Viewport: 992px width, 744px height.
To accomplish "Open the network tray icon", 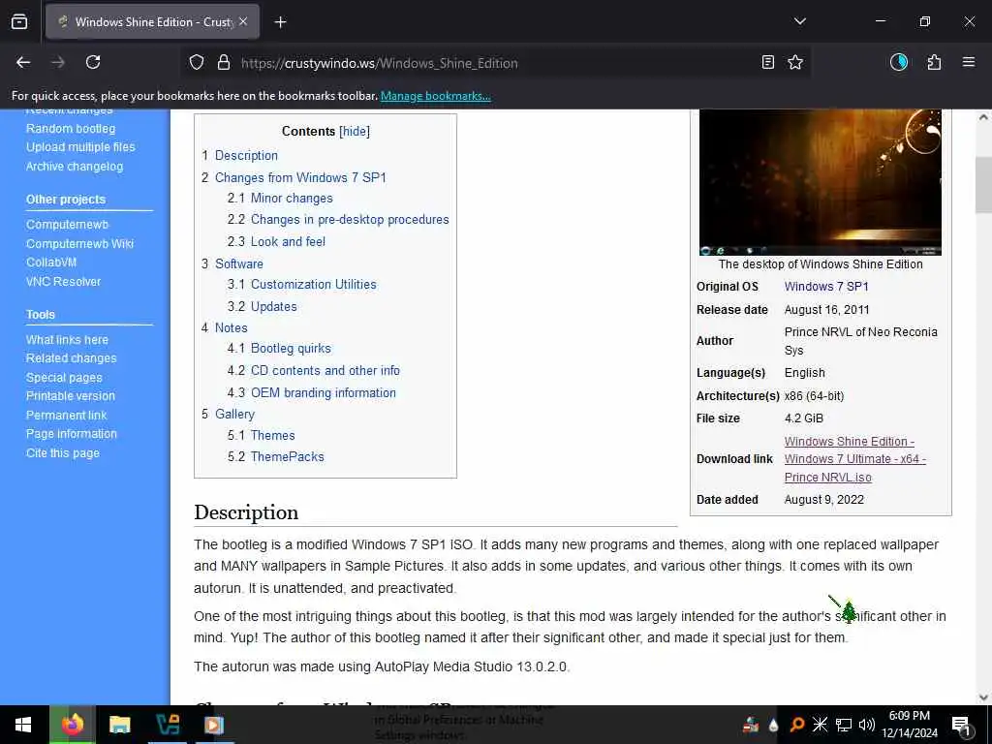I will pos(844,725).
